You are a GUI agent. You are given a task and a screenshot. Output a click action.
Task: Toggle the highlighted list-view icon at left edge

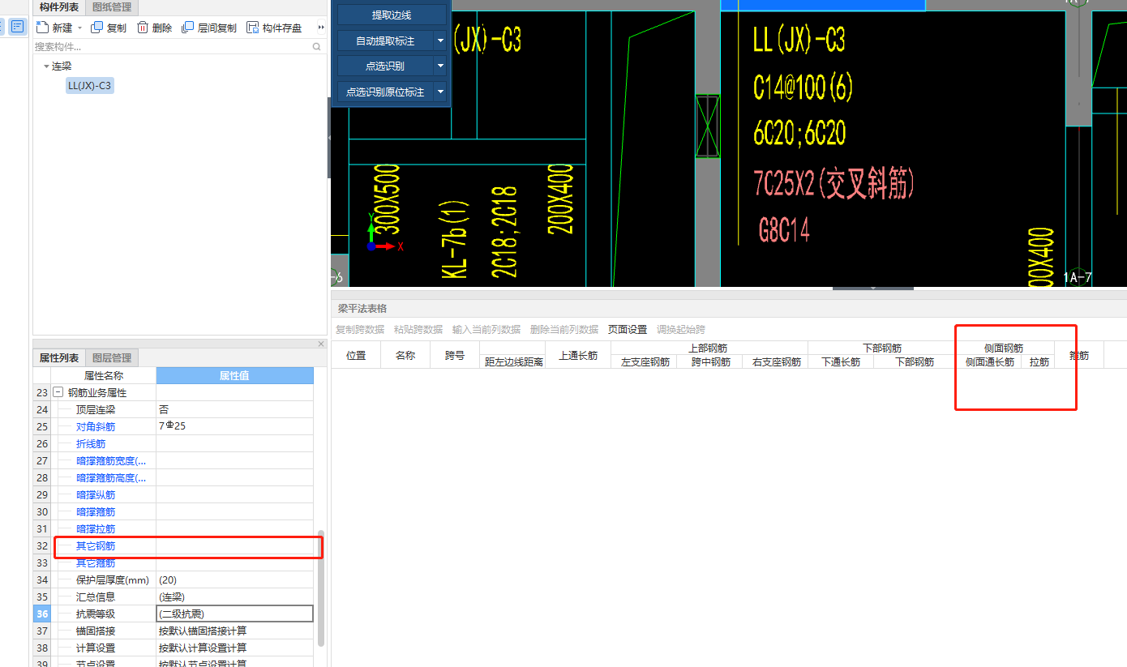point(18,27)
